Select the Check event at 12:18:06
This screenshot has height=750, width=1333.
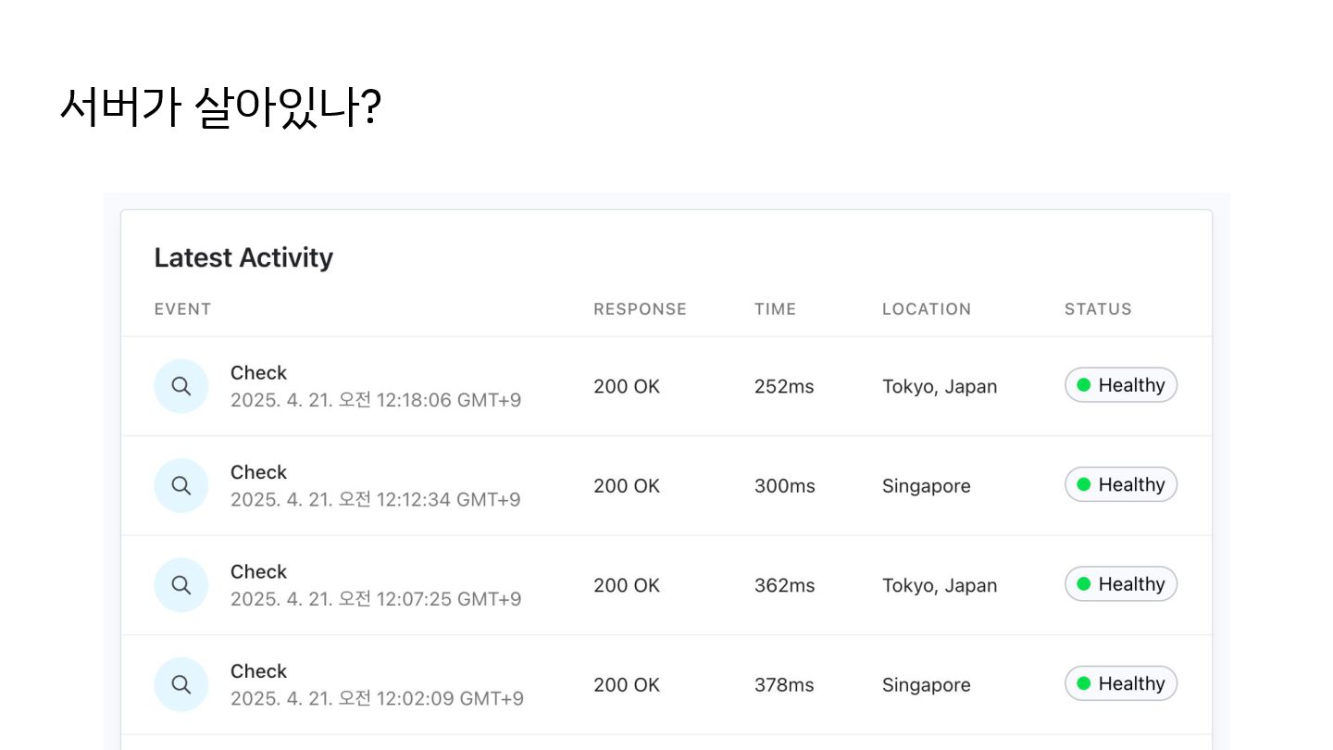[x=259, y=373]
